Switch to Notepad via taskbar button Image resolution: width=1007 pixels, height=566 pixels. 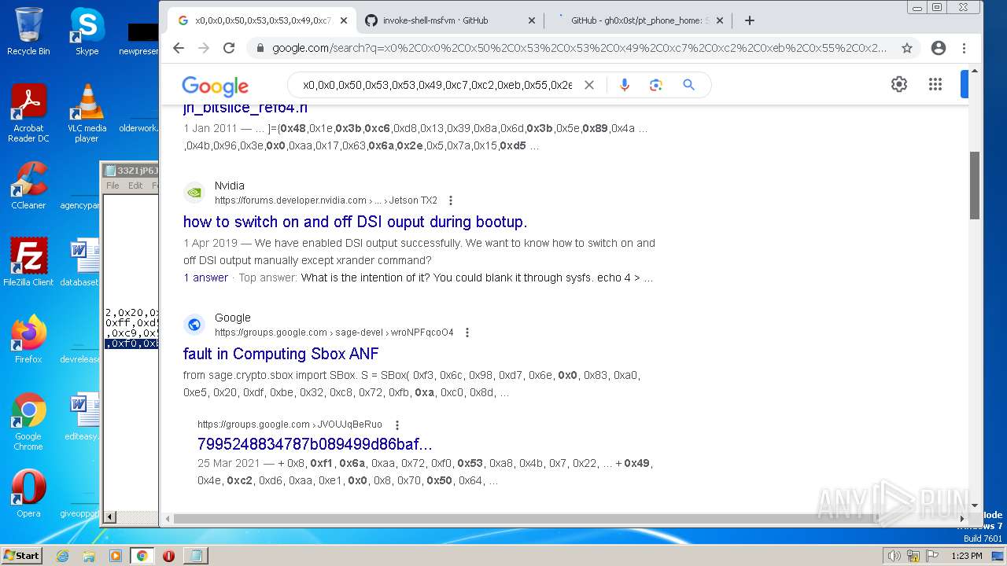point(195,556)
